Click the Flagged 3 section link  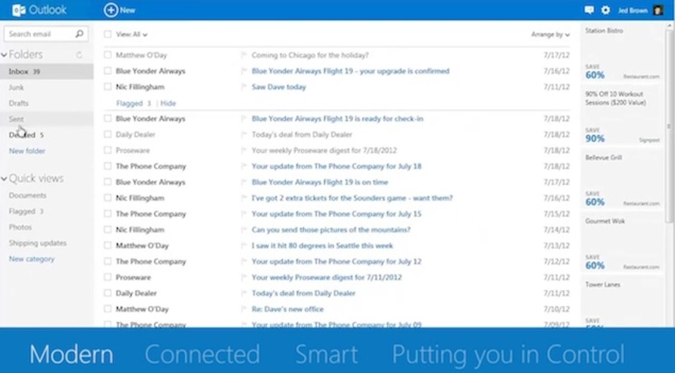133,104
